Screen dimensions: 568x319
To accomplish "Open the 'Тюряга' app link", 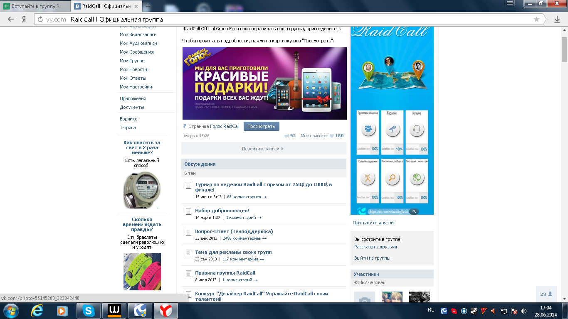I will pyautogui.click(x=128, y=128).
